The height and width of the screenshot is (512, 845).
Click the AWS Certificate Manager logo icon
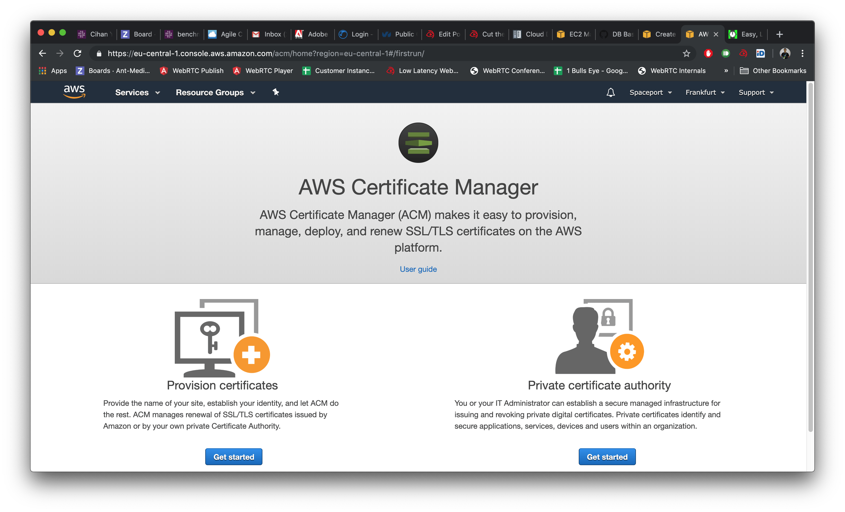pyautogui.click(x=418, y=143)
